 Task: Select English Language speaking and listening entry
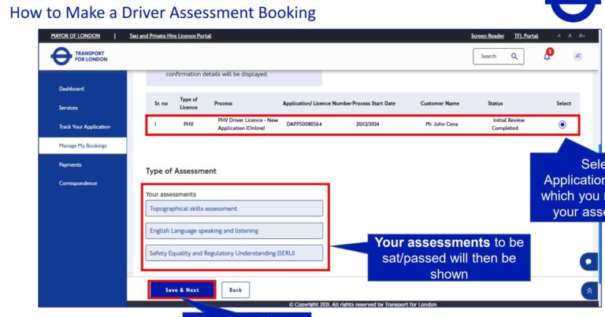234,230
